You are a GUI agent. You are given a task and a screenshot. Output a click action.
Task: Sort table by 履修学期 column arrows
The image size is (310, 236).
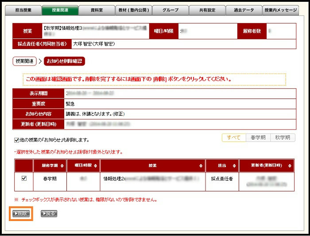(x=62, y=165)
